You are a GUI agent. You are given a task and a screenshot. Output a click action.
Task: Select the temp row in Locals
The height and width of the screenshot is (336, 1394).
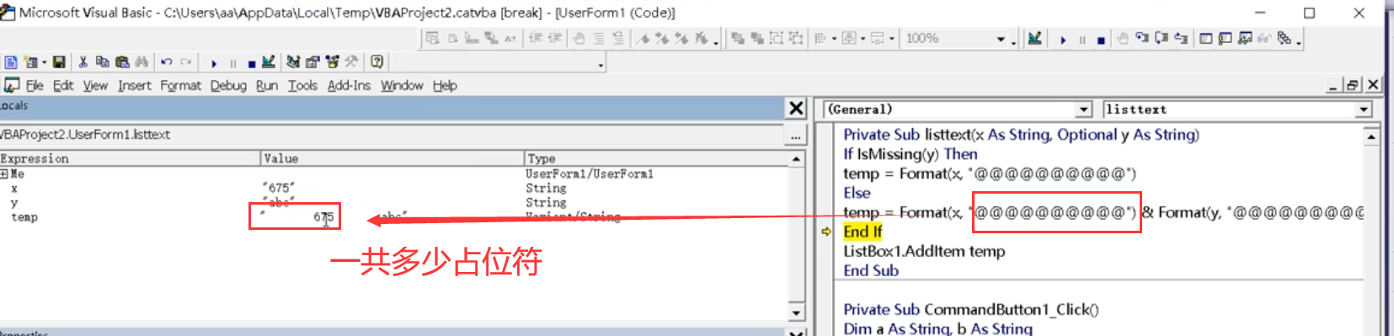(x=393, y=217)
